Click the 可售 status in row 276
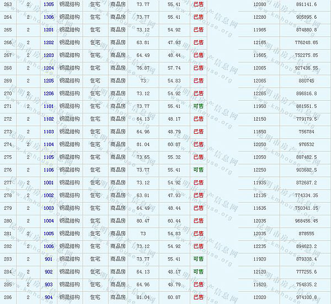This screenshot has width=331, height=304. click(x=199, y=170)
